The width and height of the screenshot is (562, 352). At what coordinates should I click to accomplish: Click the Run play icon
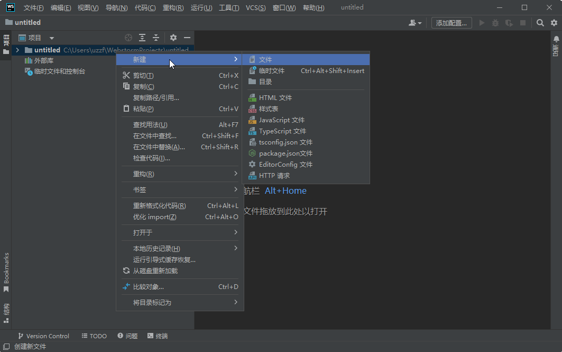(482, 23)
